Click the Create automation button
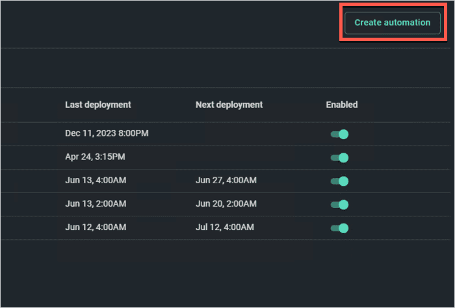455x308 pixels. coord(393,23)
